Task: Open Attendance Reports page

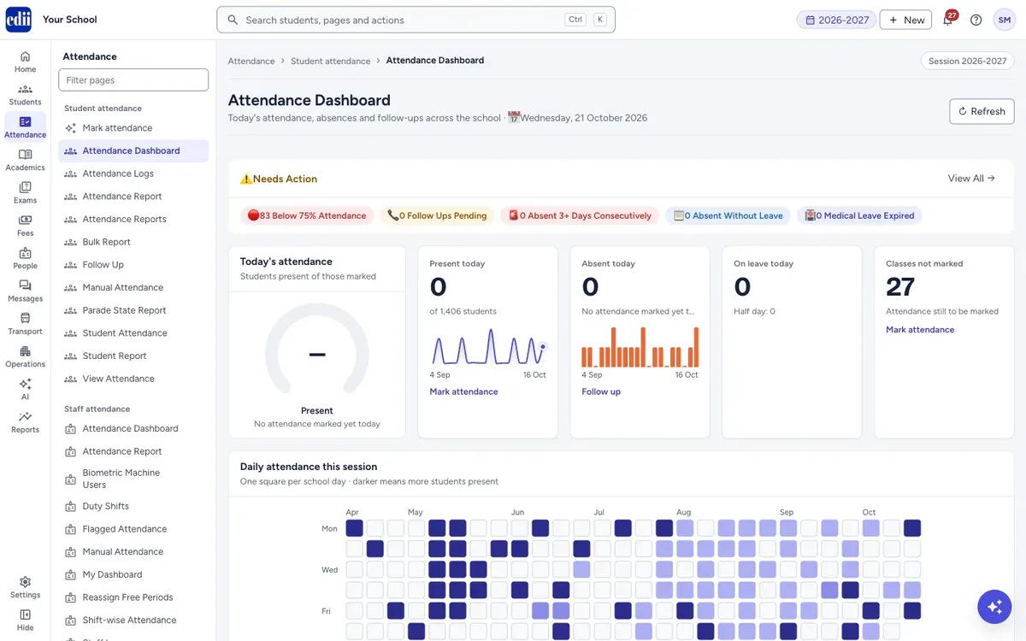Action: coord(133,219)
